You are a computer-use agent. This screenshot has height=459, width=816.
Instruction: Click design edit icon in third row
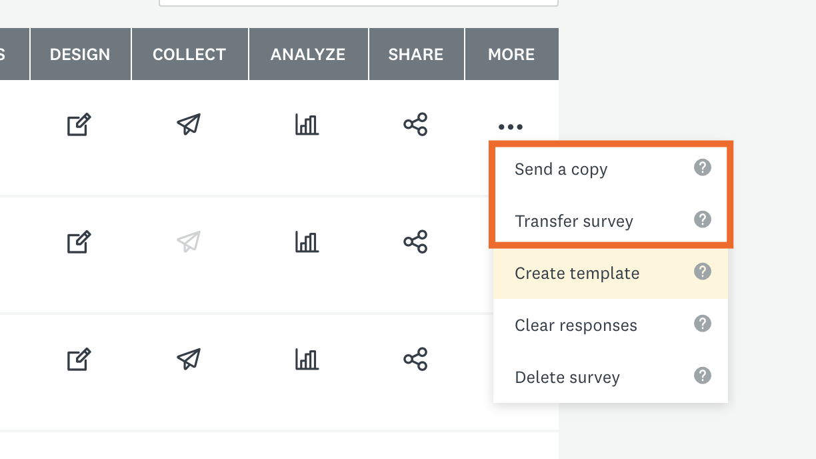79,359
